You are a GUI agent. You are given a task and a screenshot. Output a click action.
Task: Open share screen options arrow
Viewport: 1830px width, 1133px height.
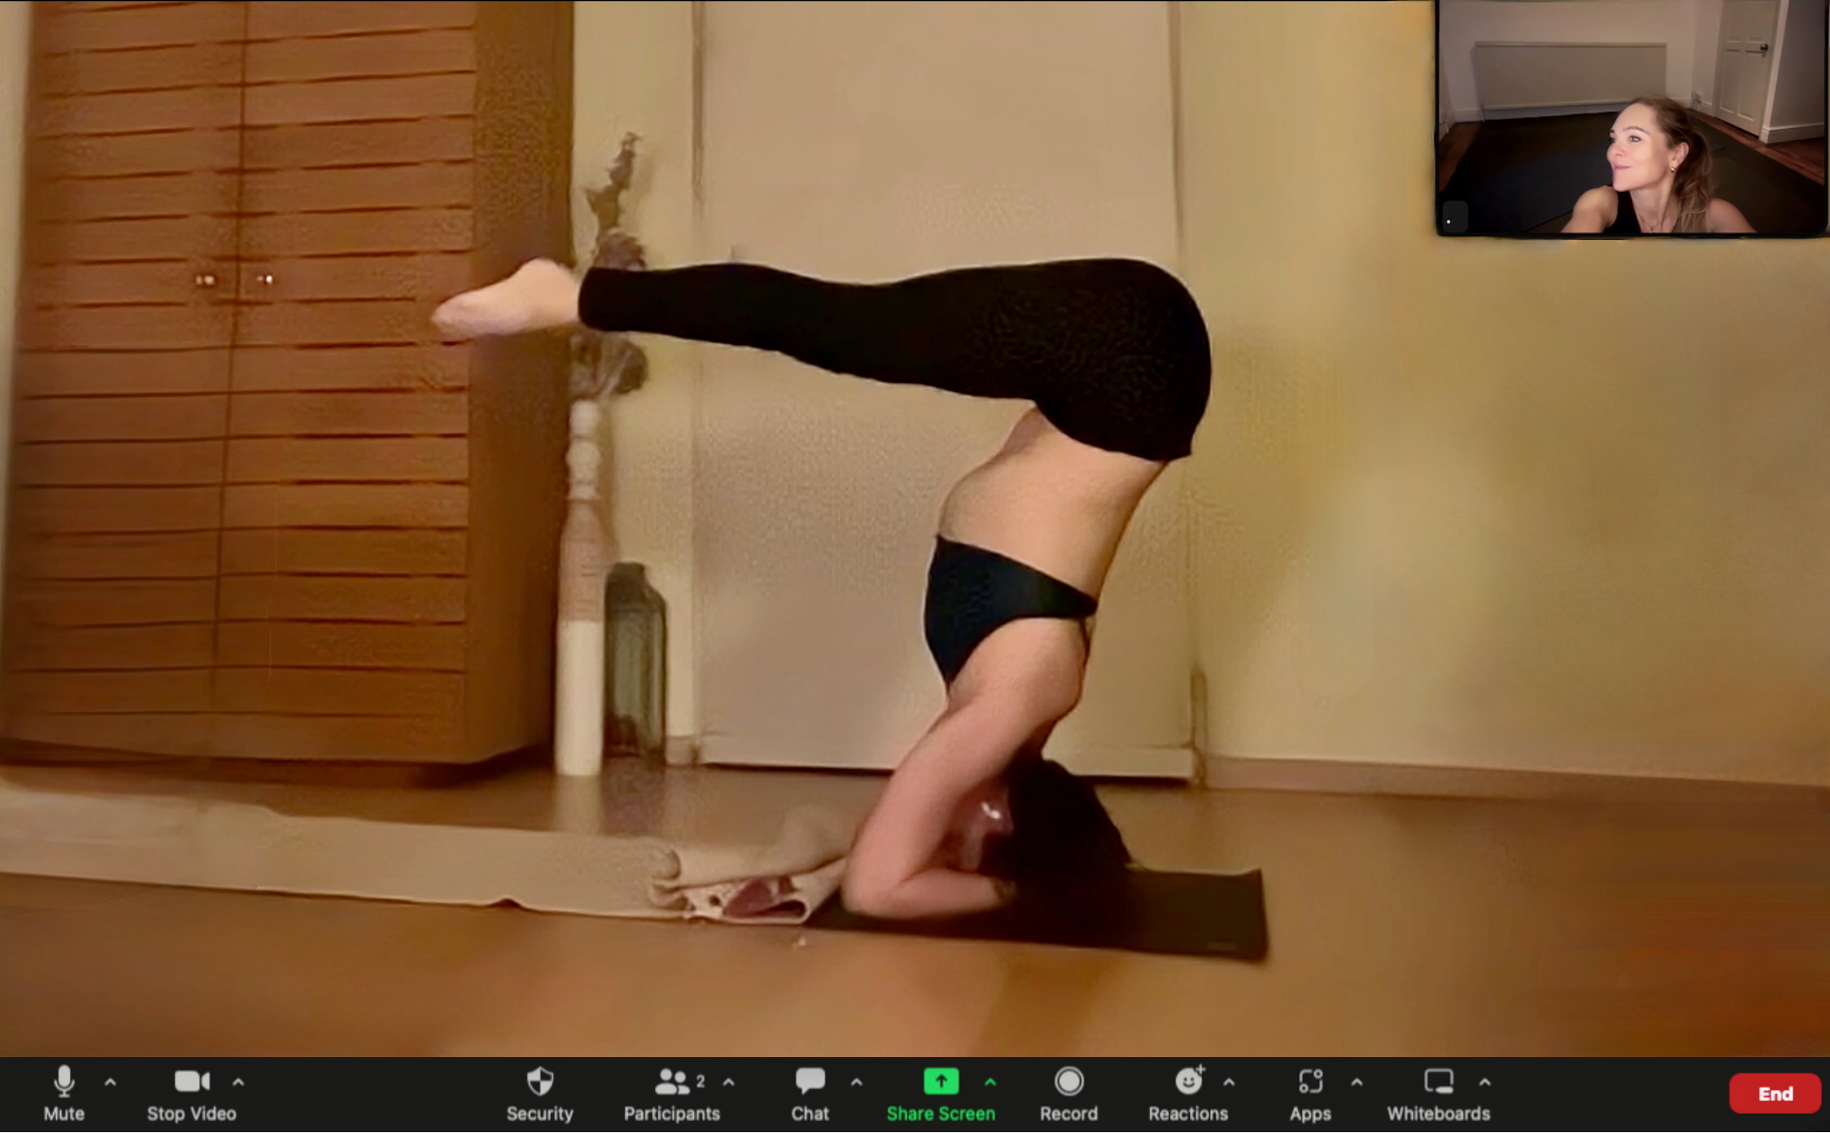[990, 1082]
